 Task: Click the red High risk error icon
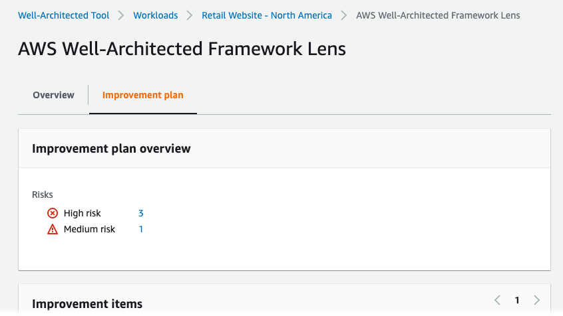[53, 213]
